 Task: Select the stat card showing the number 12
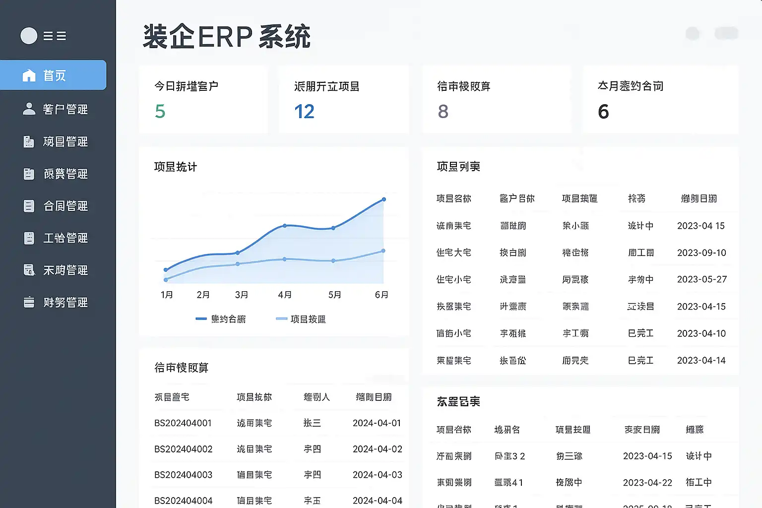click(x=343, y=100)
